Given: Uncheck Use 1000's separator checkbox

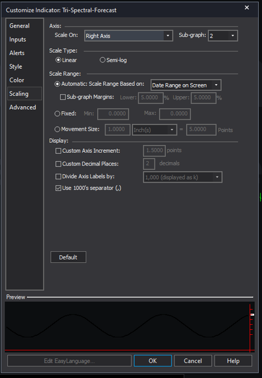Looking at the screenshot, I should (58, 188).
